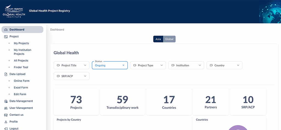Click the 21 Partners stat card
Screen dimensions: 281x130
coord(211,102)
